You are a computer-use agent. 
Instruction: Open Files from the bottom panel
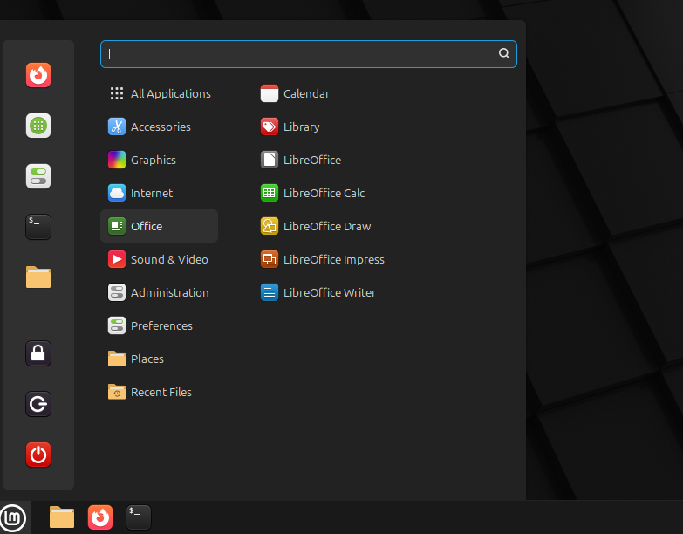click(62, 517)
